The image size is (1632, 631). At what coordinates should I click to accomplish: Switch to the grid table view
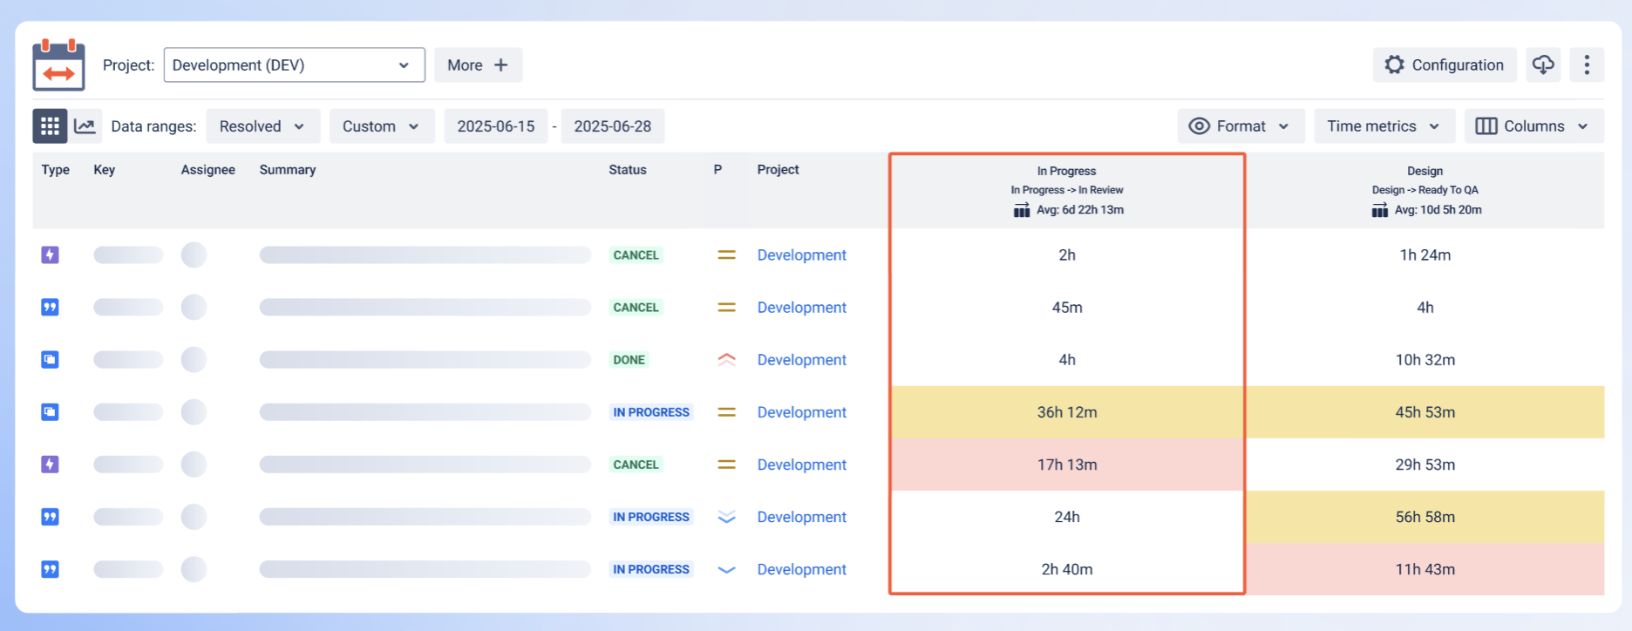coord(50,126)
